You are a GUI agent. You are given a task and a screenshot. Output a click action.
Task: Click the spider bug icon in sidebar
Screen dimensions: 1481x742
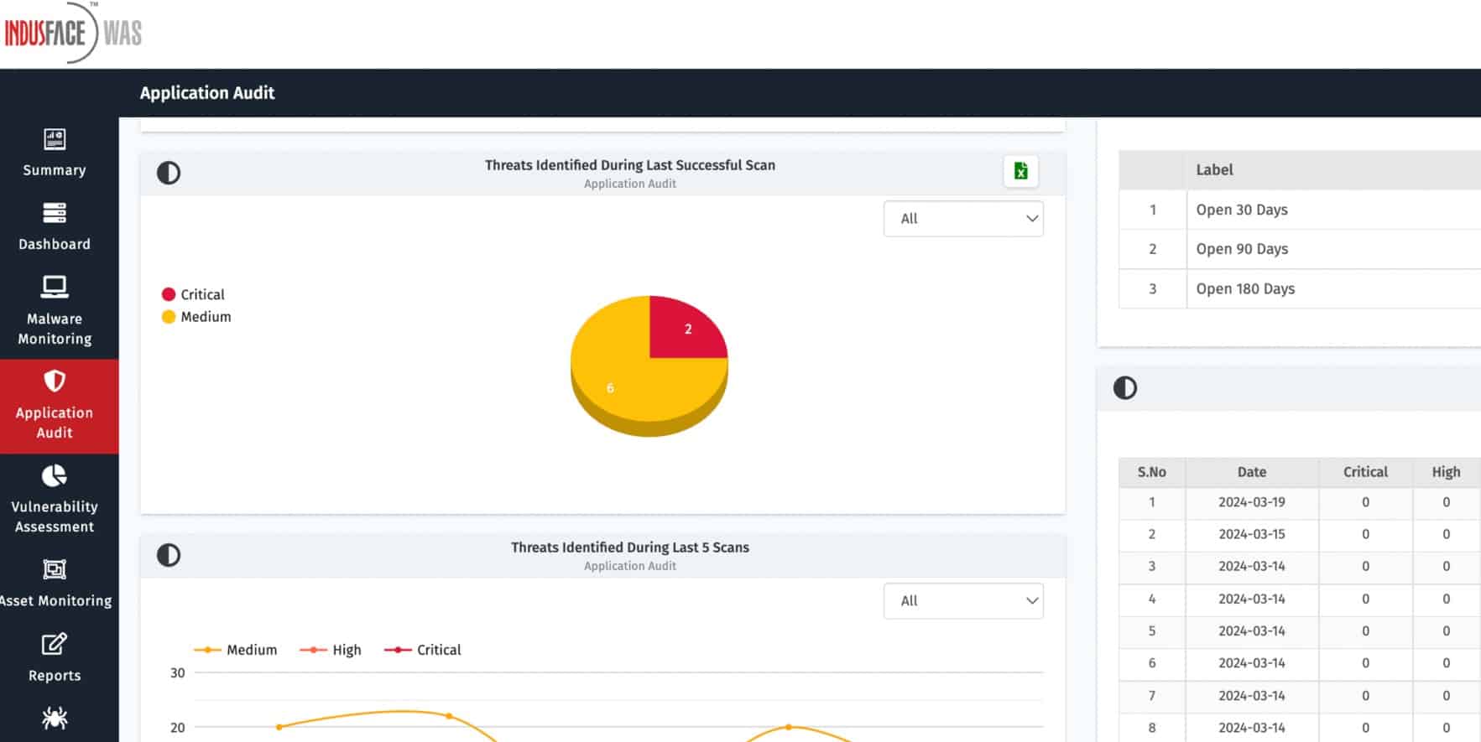click(x=55, y=718)
